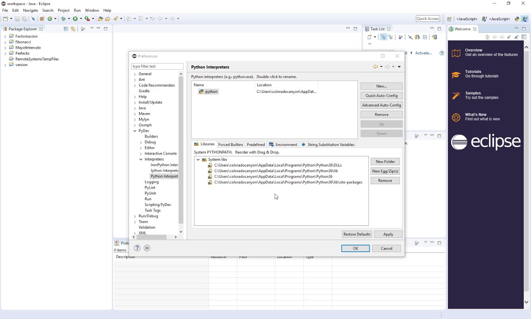Select Jython Interpreter in preferences tree
Screen dimensions: 531x319
pyautogui.click(x=164, y=171)
